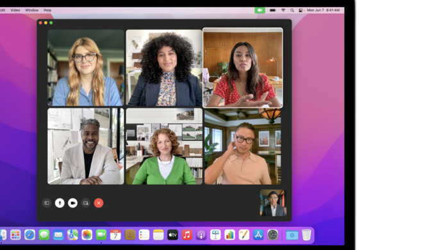Select the speaking woman in red tile

click(243, 68)
